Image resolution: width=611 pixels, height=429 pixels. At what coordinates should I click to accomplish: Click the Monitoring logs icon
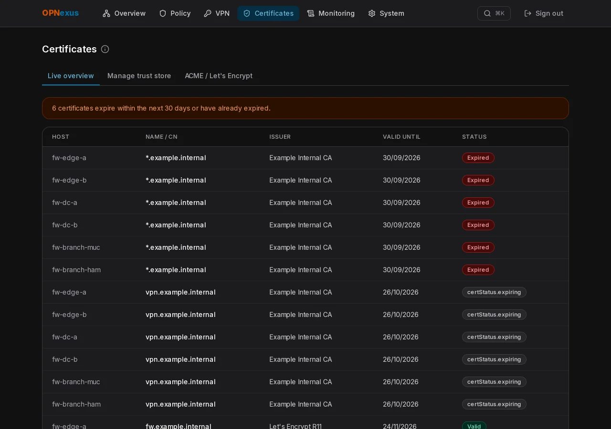coord(311,13)
